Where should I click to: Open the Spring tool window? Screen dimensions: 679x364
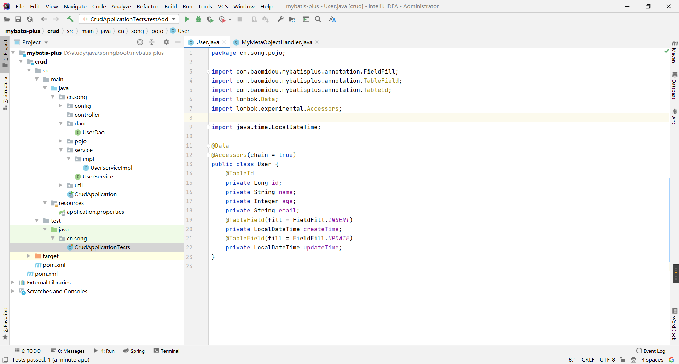pos(134,351)
